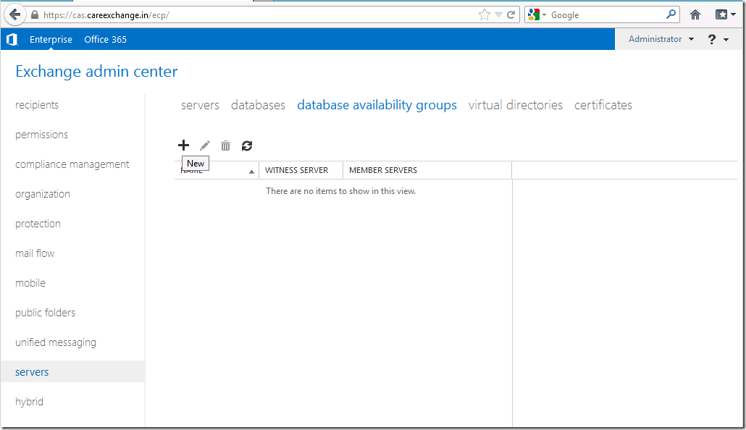Open organization section

point(42,194)
